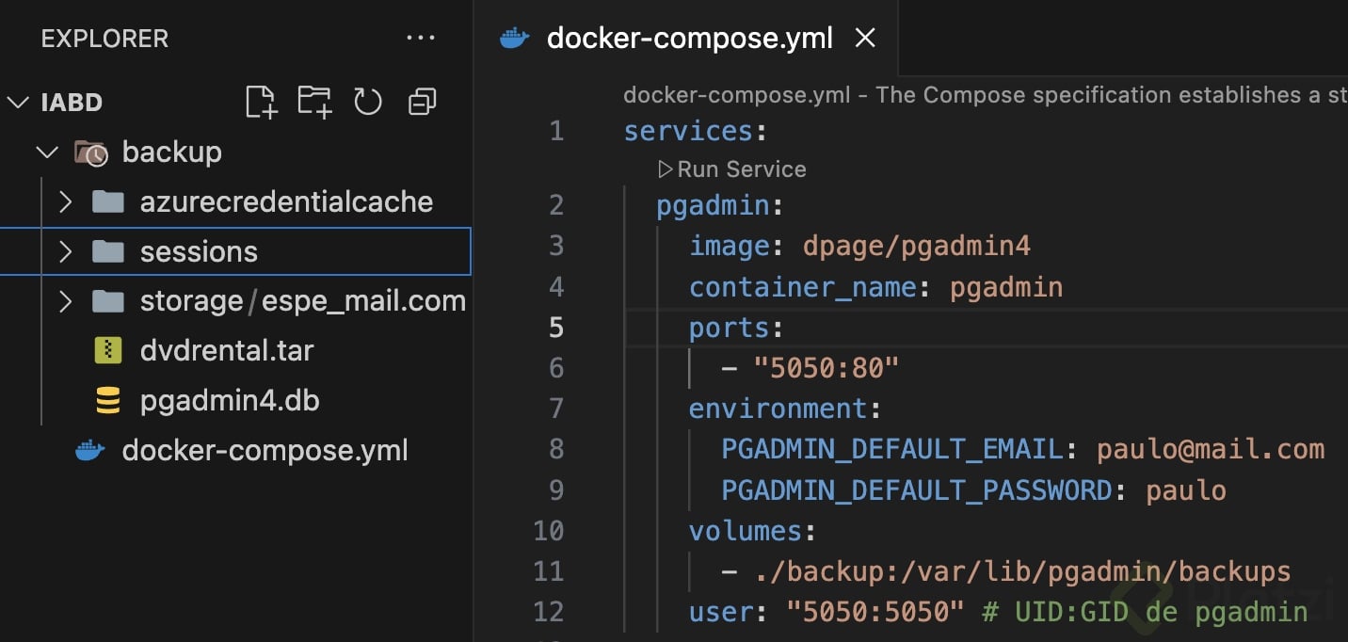Collapse the IABD root folder

18,102
